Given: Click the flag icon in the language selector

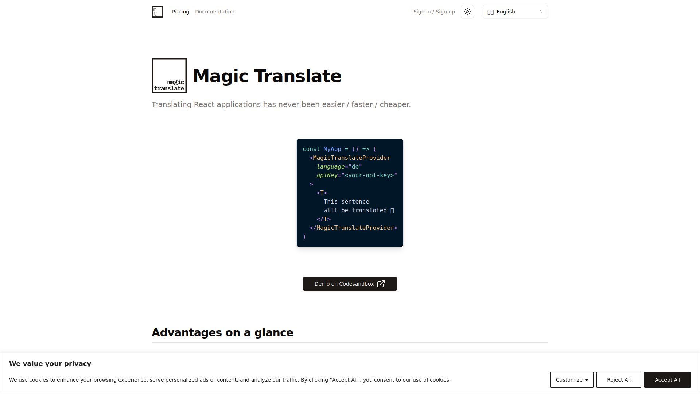Looking at the screenshot, I should (x=491, y=11).
